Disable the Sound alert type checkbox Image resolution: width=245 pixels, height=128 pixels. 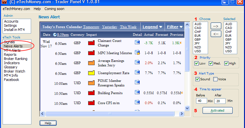pos(197,79)
